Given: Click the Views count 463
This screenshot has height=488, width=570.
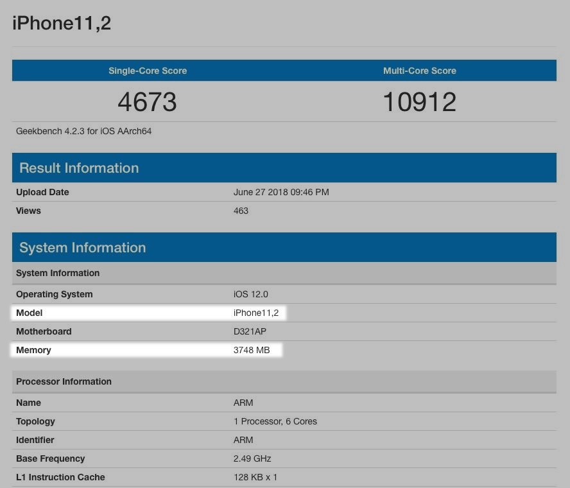Looking at the screenshot, I should click(x=241, y=211).
